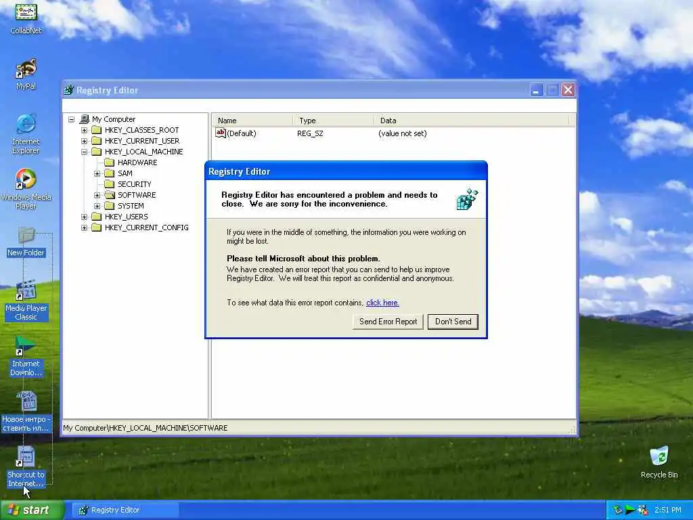Click the open SOFTWARE folder icon
693x520 pixels.
pyautogui.click(x=109, y=195)
